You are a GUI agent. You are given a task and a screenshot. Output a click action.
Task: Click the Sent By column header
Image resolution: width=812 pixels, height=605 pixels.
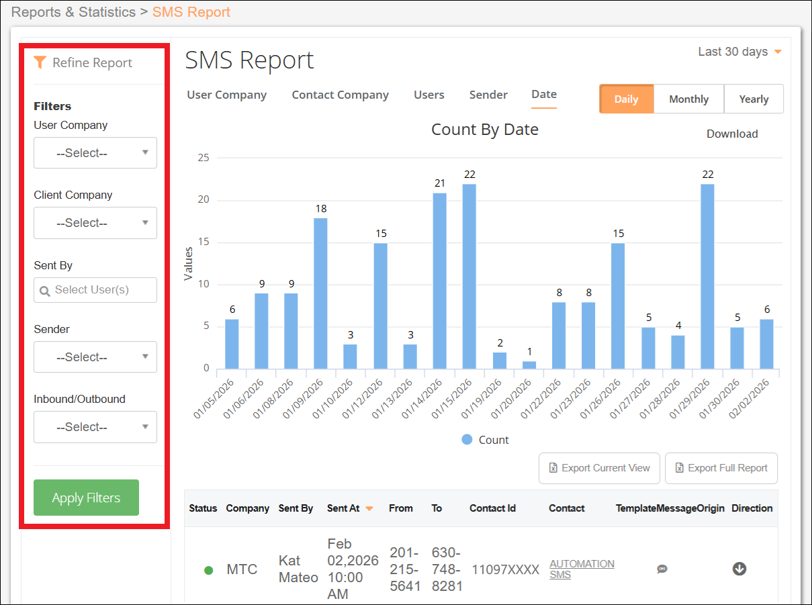coord(296,508)
